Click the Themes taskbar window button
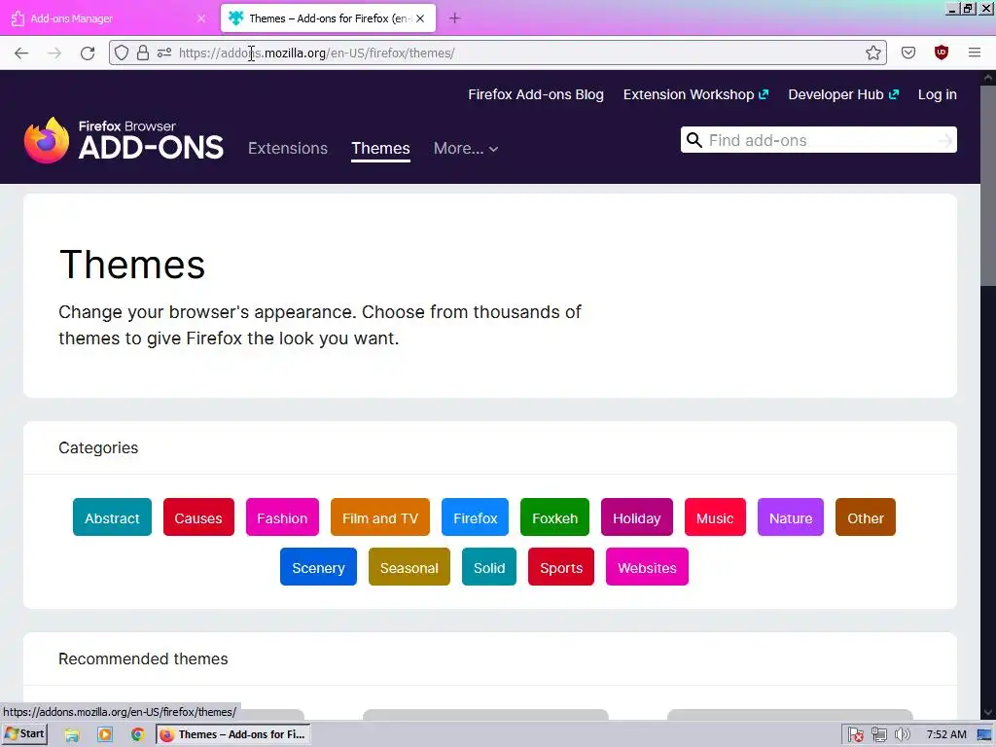Image resolution: width=996 pixels, height=747 pixels. pos(233,734)
